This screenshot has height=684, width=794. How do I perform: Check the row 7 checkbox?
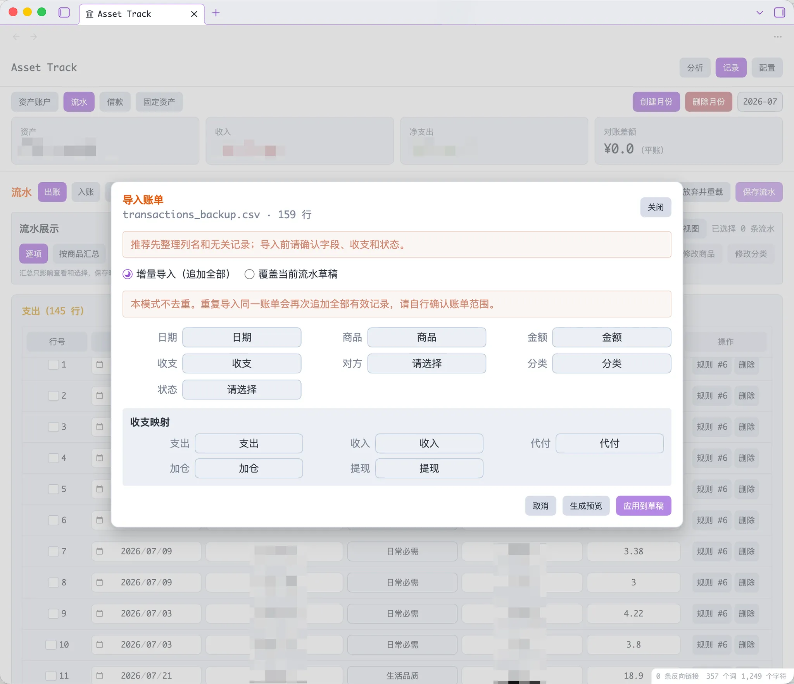pyautogui.click(x=53, y=551)
